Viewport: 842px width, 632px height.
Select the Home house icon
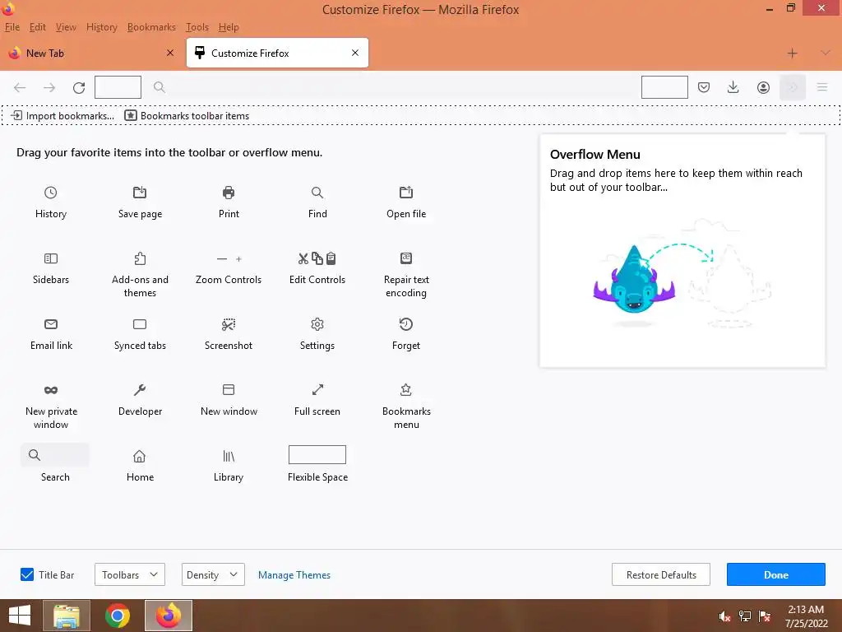(140, 456)
